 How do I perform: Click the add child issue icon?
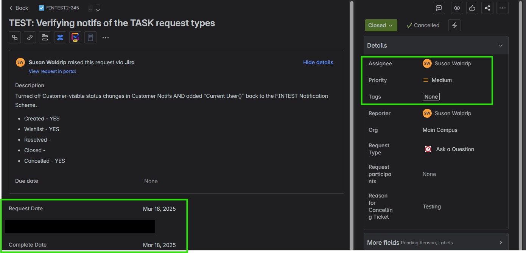click(15, 37)
